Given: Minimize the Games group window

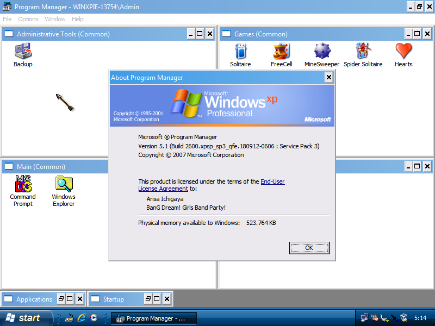Looking at the screenshot, I should pos(408,34).
